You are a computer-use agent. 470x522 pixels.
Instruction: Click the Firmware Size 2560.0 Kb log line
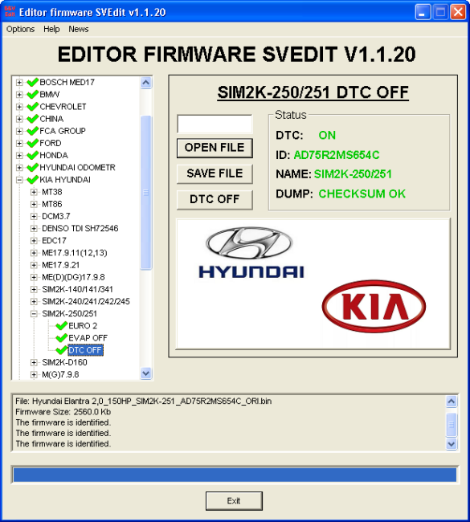pyautogui.click(x=63, y=412)
